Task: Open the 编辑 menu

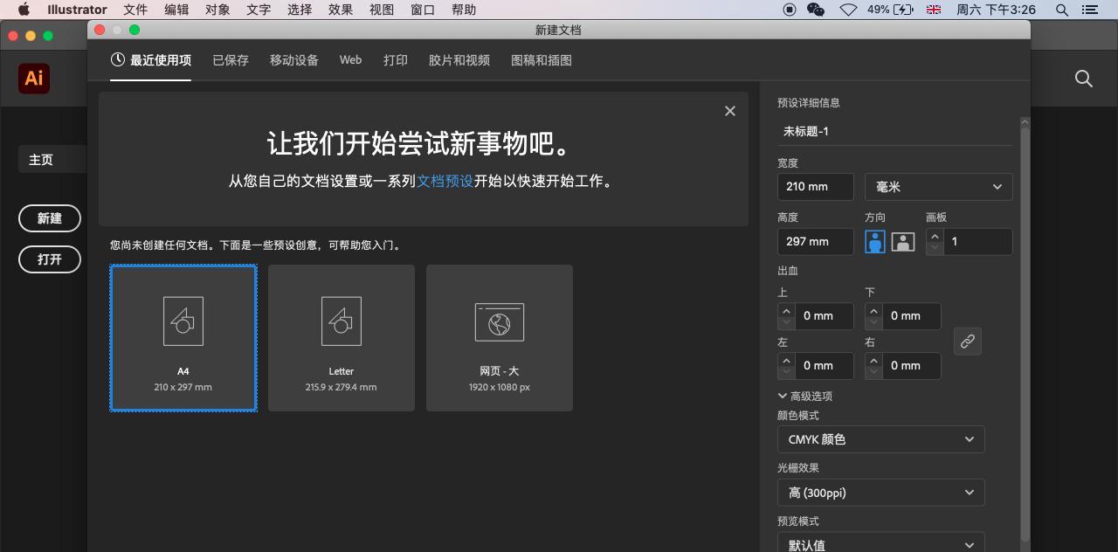Action: pos(176,10)
